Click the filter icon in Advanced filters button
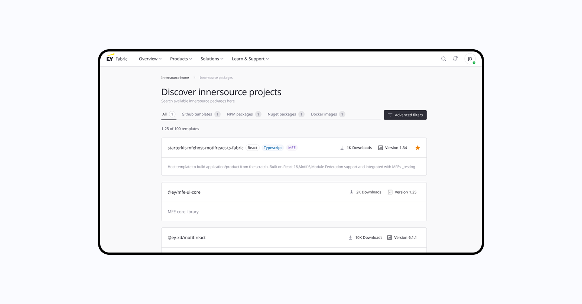 390,115
